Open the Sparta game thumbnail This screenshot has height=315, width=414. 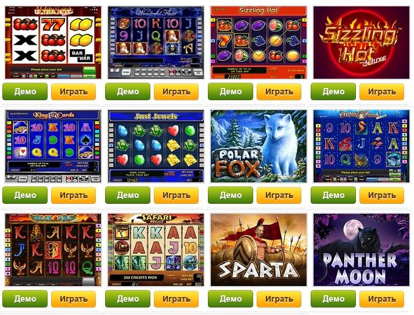[x=259, y=250]
